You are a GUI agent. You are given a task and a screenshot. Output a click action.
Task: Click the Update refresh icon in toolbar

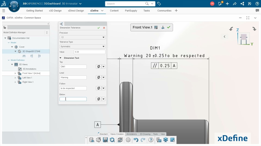(112, 140)
